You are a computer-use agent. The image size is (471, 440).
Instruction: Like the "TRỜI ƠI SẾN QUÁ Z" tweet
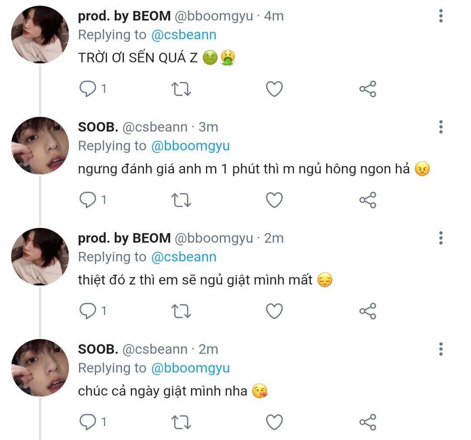coord(274,89)
